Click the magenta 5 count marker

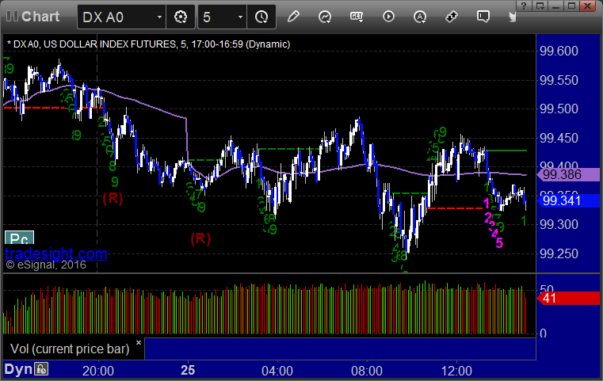tap(499, 243)
